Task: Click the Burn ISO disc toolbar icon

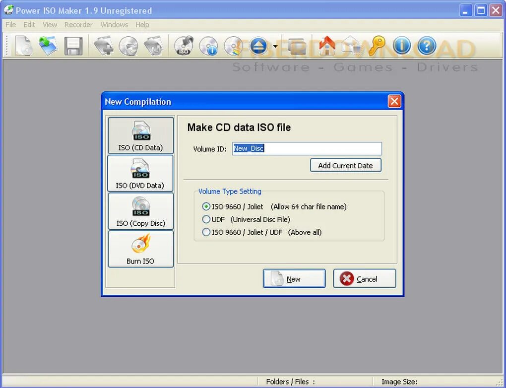Action: [x=184, y=46]
